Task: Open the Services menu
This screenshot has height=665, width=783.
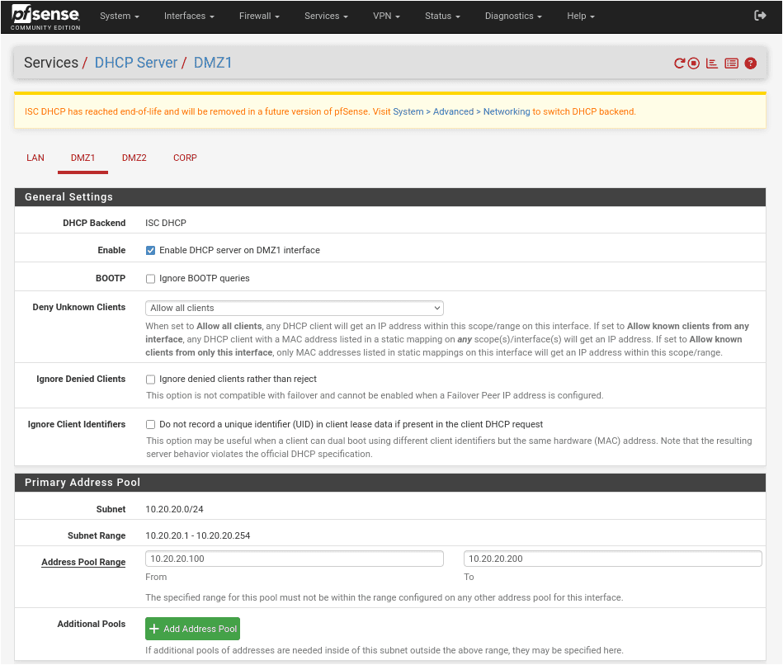Action: pyautogui.click(x=326, y=16)
